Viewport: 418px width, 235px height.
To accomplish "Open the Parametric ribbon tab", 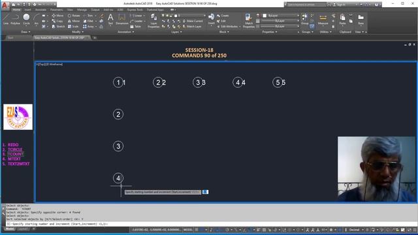I will pos(57,10).
